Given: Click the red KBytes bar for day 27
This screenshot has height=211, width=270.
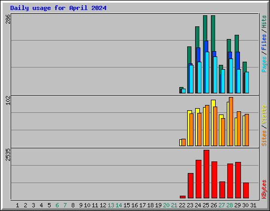Looking at the screenshot, I should tap(223, 190).
